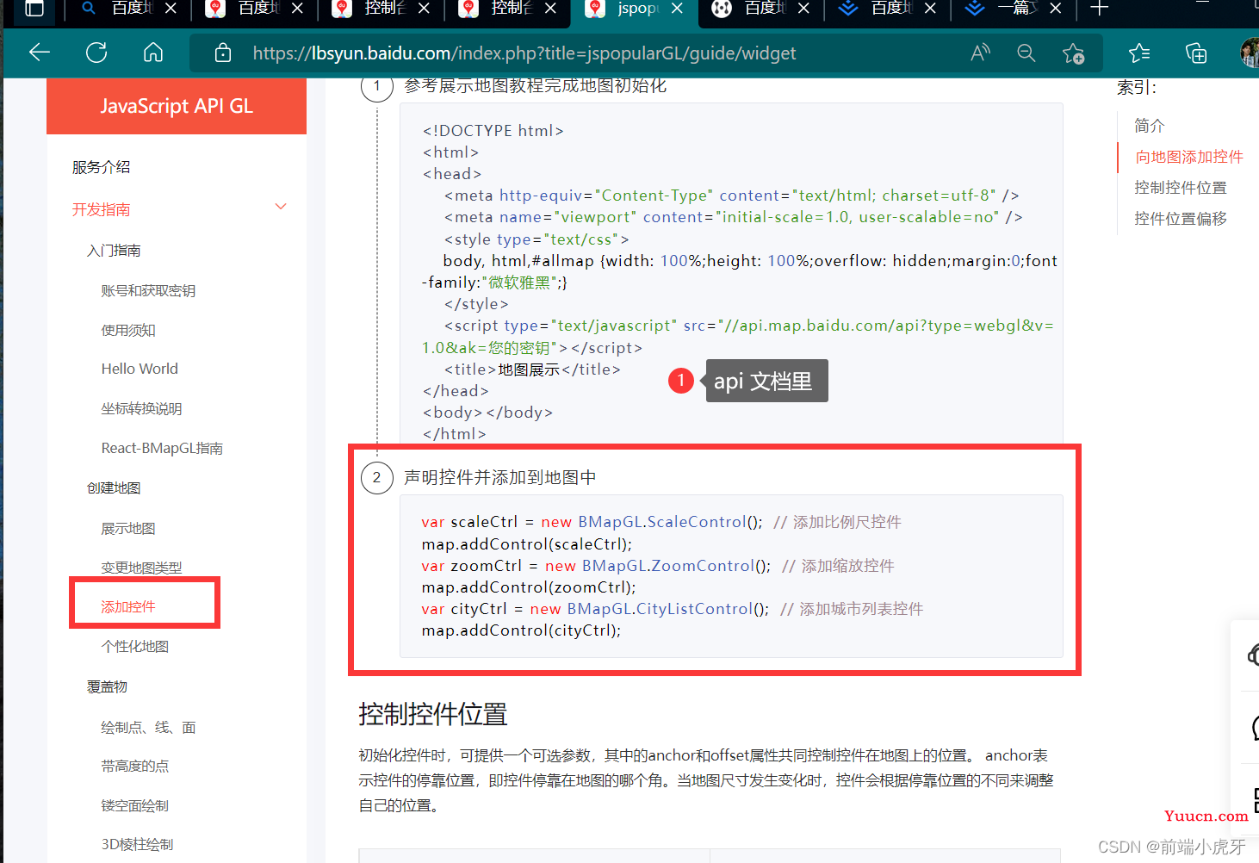Jump to 控制控件位置 in the index
1259x863 pixels.
[1180, 188]
